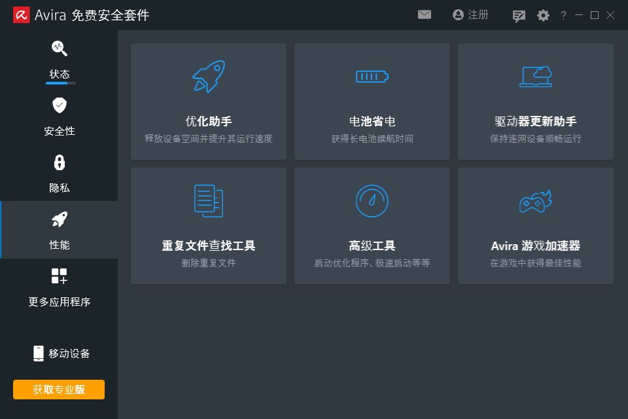The height and width of the screenshot is (419, 628).
Task: Click text 保持连网设备顺畅运行
Action: pos(536,139)
